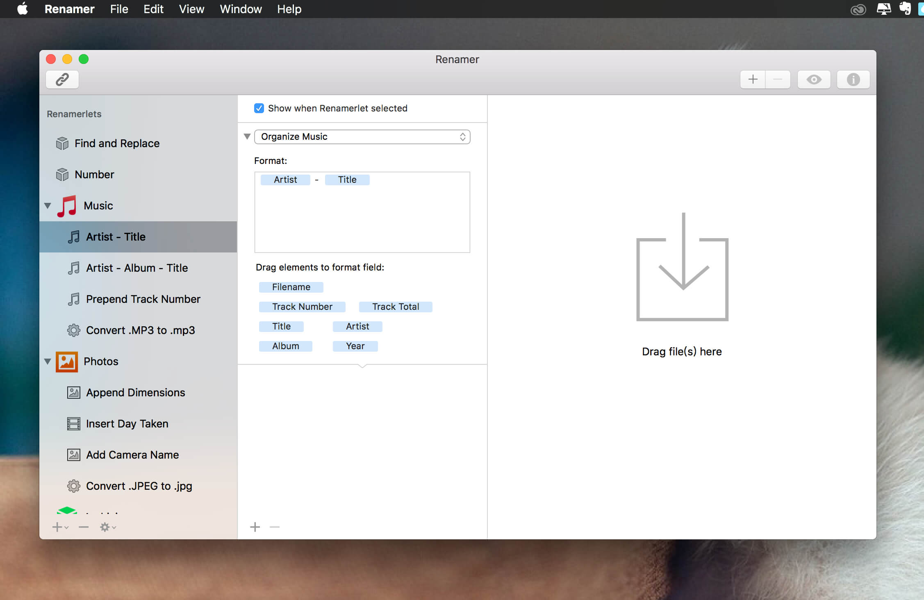Viewport: 924px width, 600px height.
Task: Open the Organize Music dropdown menu
Action: point(362,137)
